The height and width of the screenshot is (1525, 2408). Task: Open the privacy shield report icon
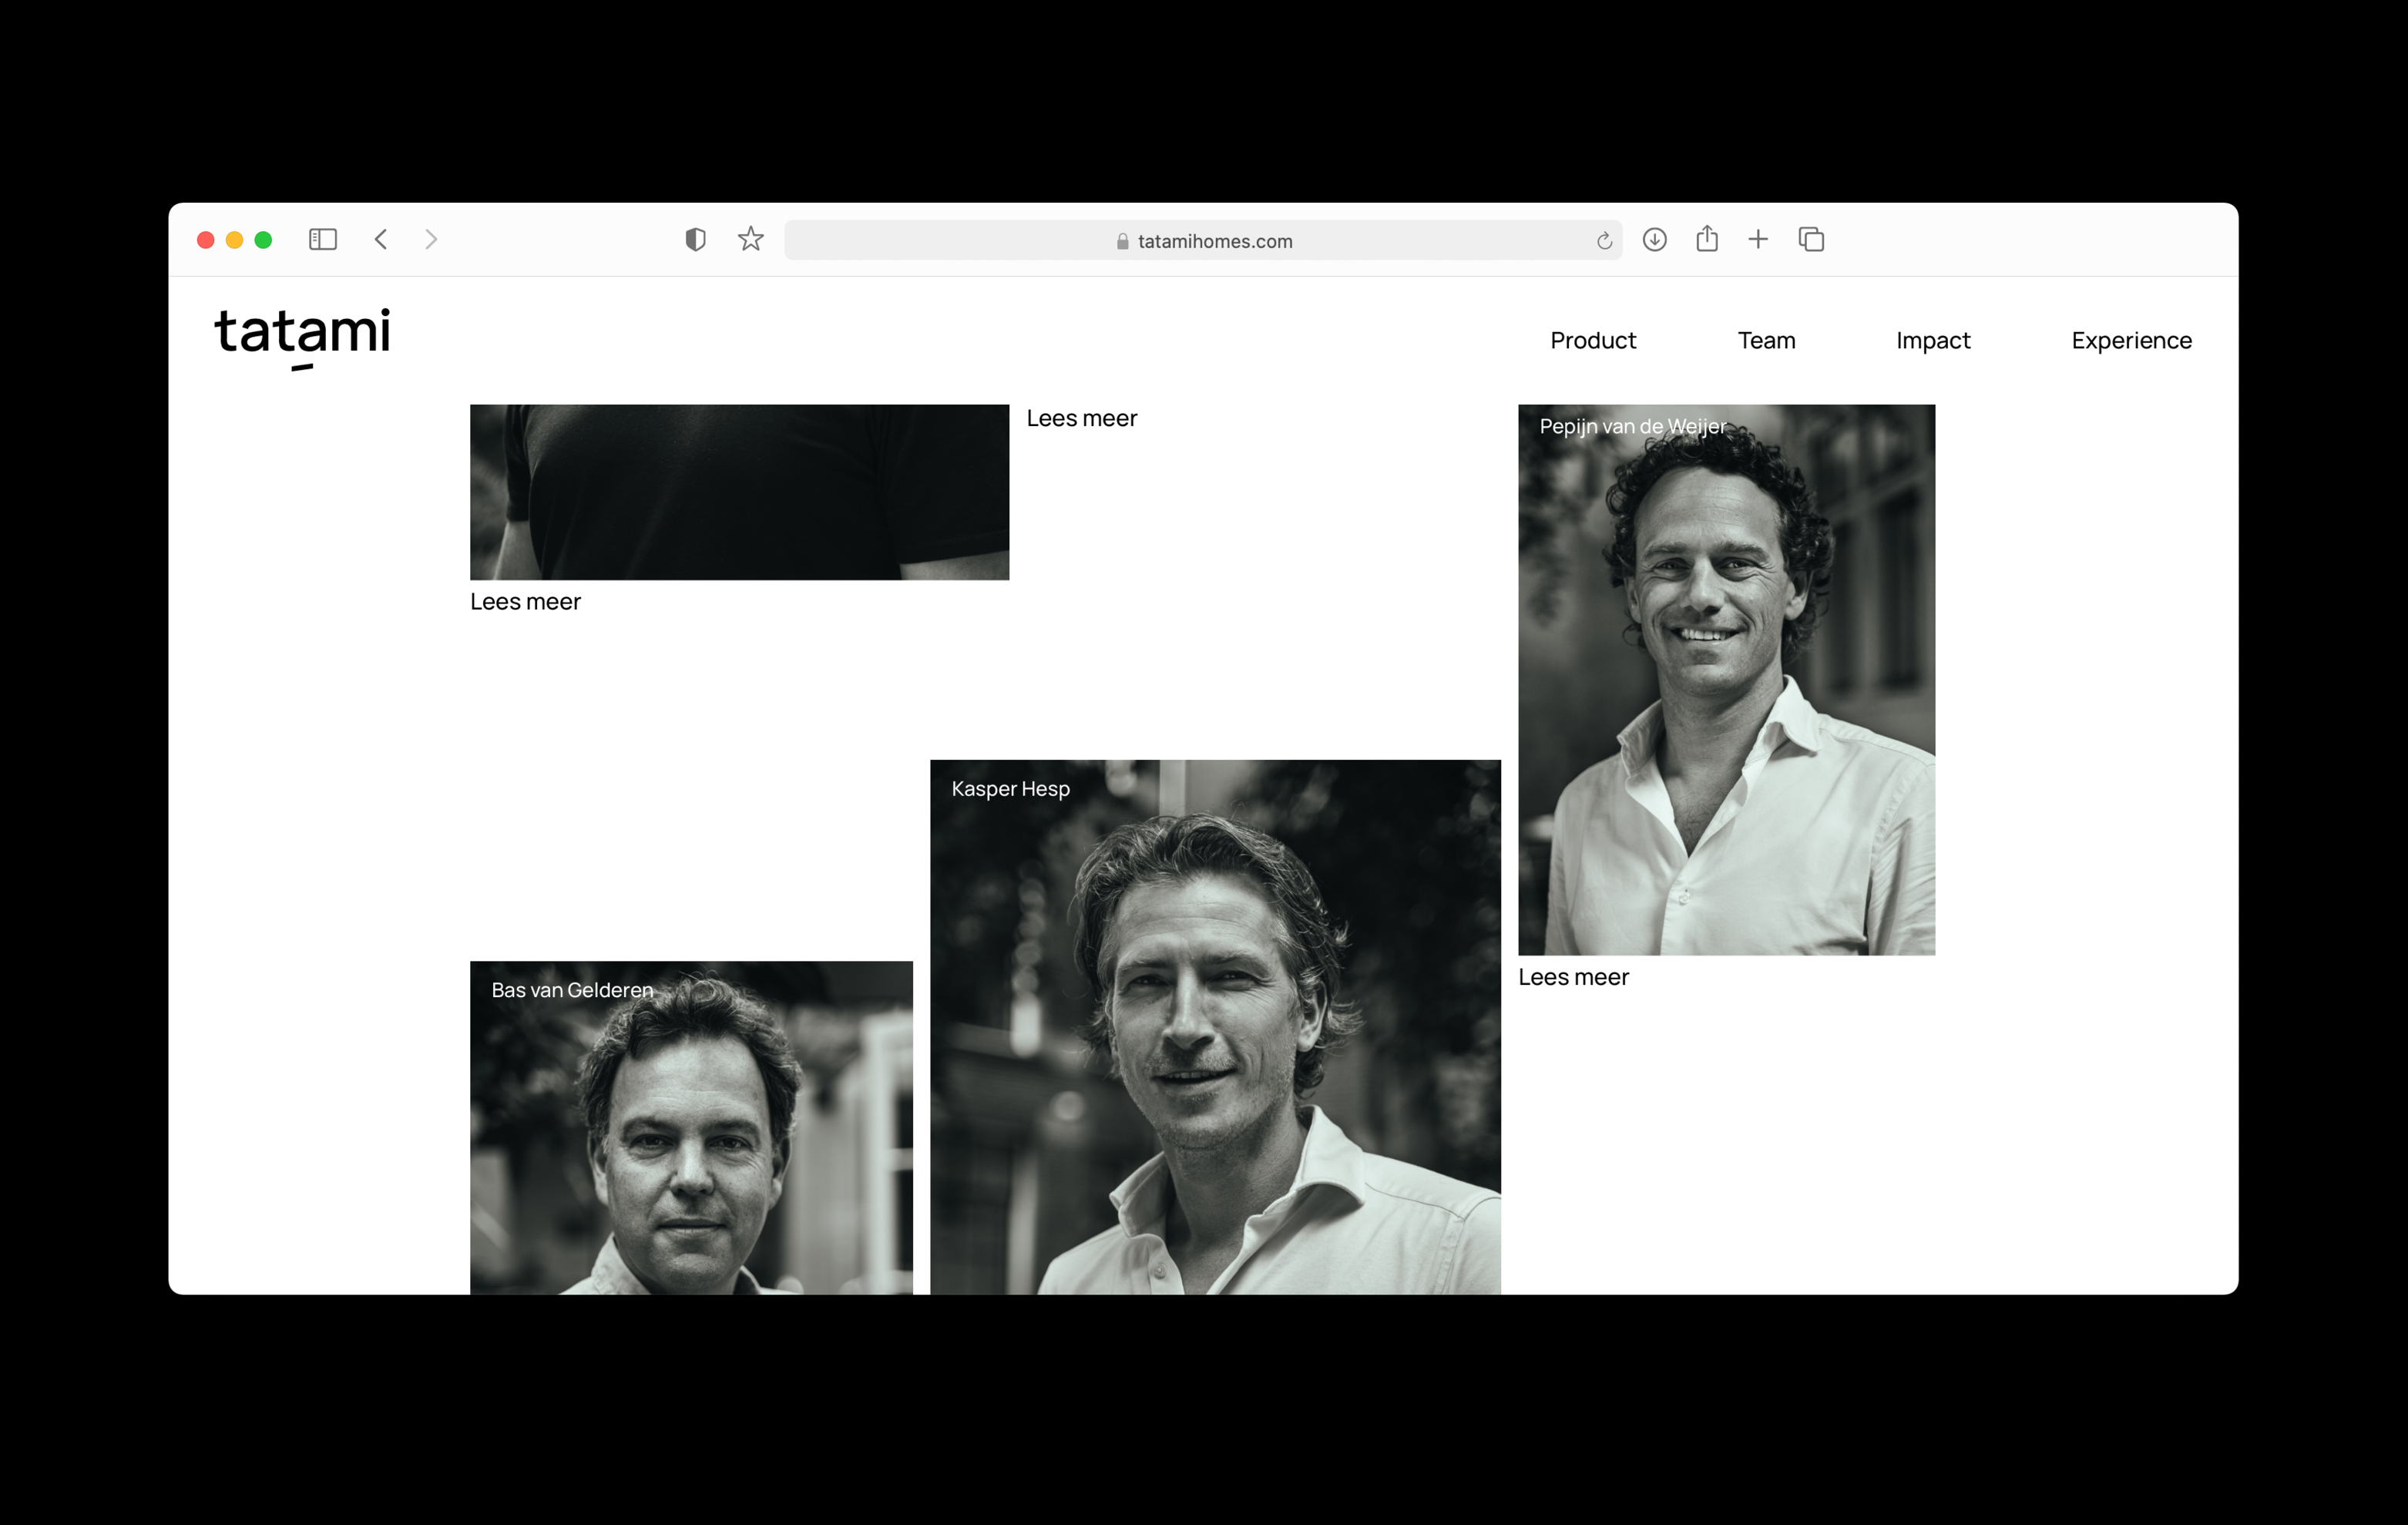695,239
